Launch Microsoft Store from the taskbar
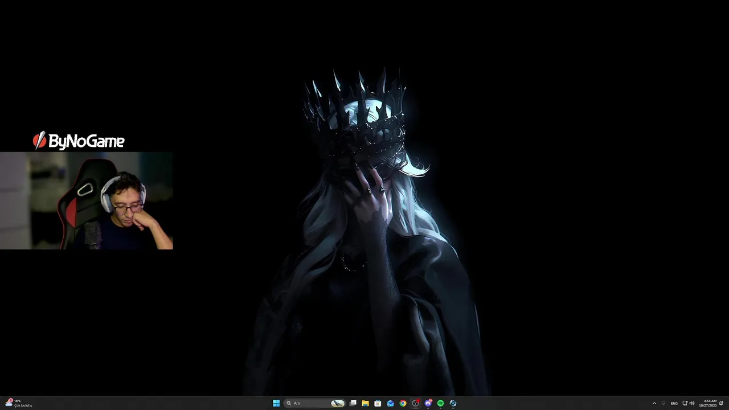The height and width of the screenshot is (410, 729). coord(378,403)
